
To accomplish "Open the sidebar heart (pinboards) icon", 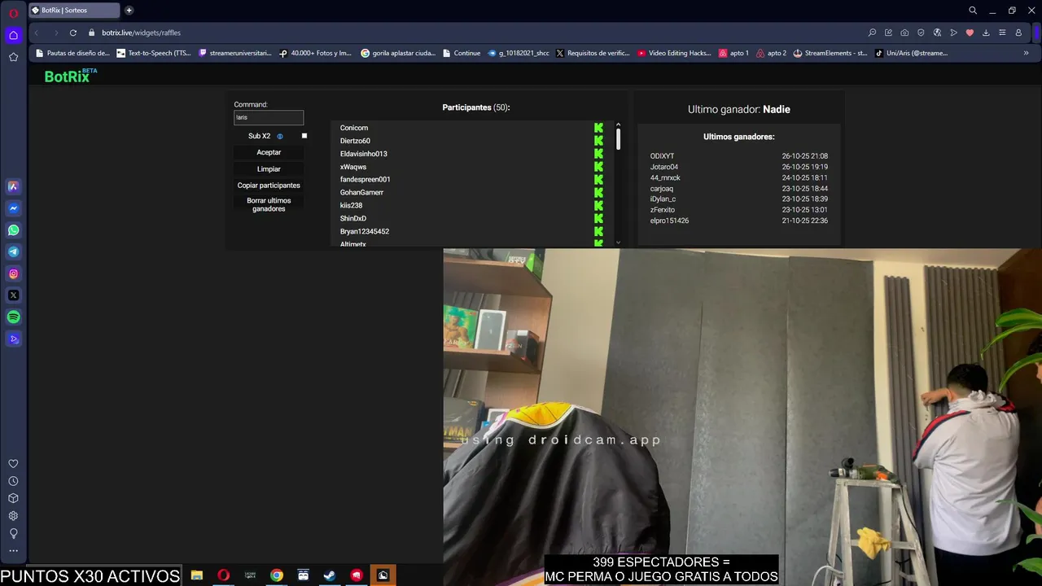I will [13, 464].
